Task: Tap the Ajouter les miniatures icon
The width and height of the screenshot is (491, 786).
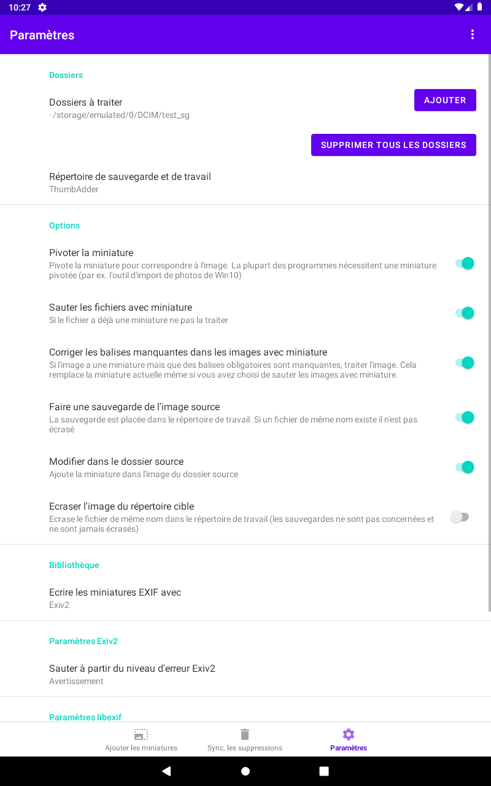Action: (x=141, y=734)
